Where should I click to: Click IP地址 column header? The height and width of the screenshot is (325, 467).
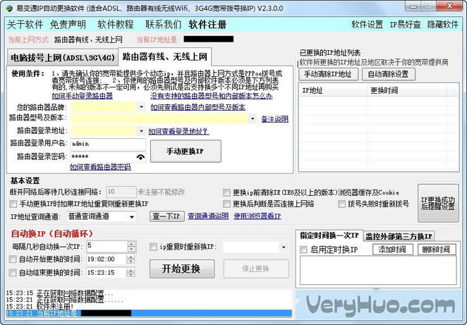[x=333, y=90]
